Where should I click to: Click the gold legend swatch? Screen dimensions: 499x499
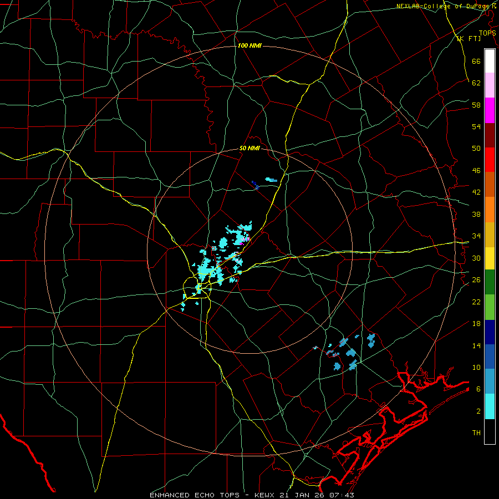point(490,235)
